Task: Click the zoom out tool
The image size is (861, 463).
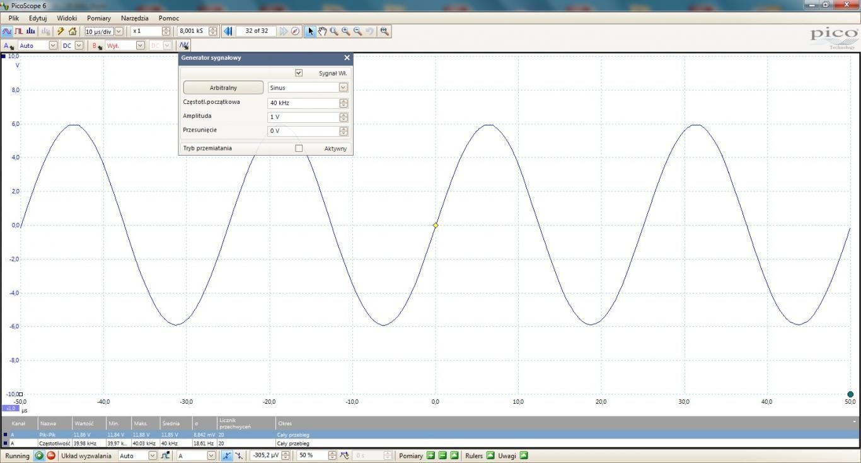Action: (358, 31)
